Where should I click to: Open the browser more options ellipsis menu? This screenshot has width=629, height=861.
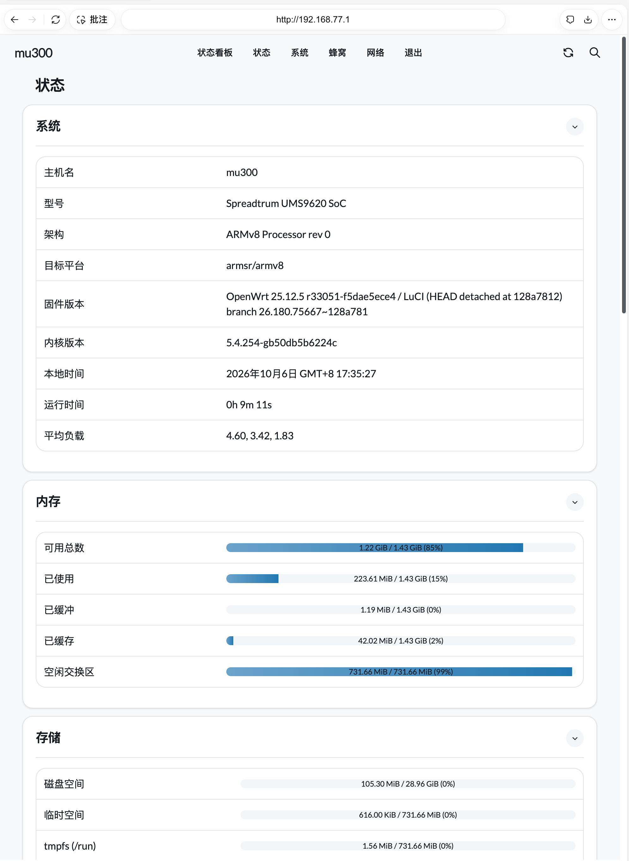coord(612,19)
